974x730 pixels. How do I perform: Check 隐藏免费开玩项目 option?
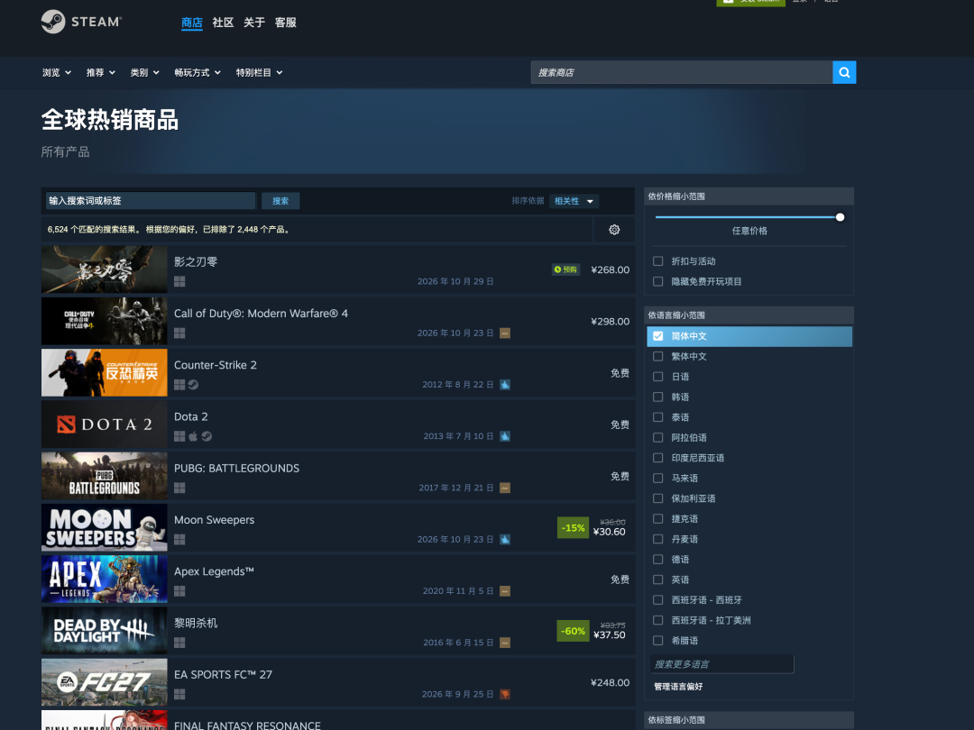tap(657, 281)
